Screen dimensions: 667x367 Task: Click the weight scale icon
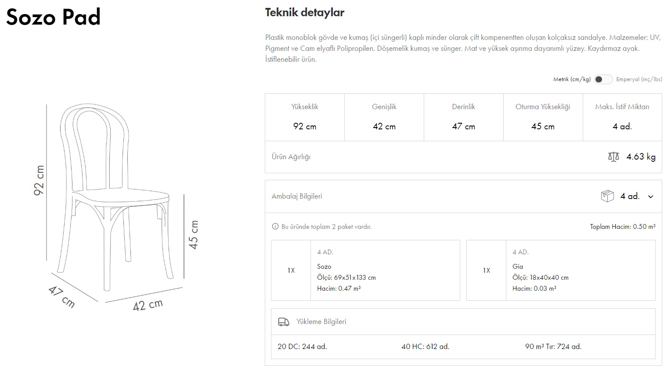(613, 157)
